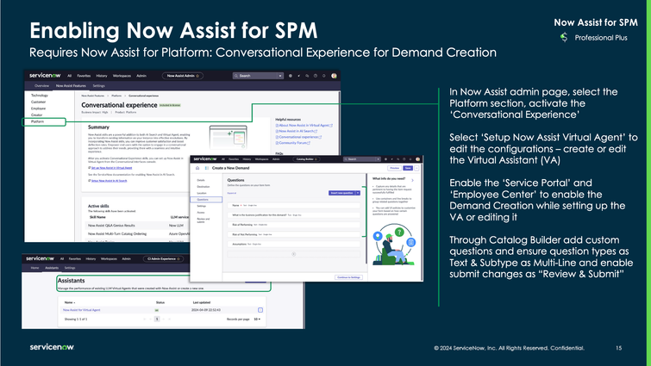The width and height of the screenshot is (651, 366).
Task: Click the plus icon below the Assumptions question
Action: 293,254
